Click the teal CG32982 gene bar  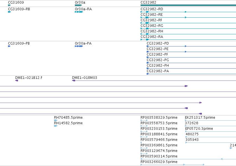pos(188,5)
